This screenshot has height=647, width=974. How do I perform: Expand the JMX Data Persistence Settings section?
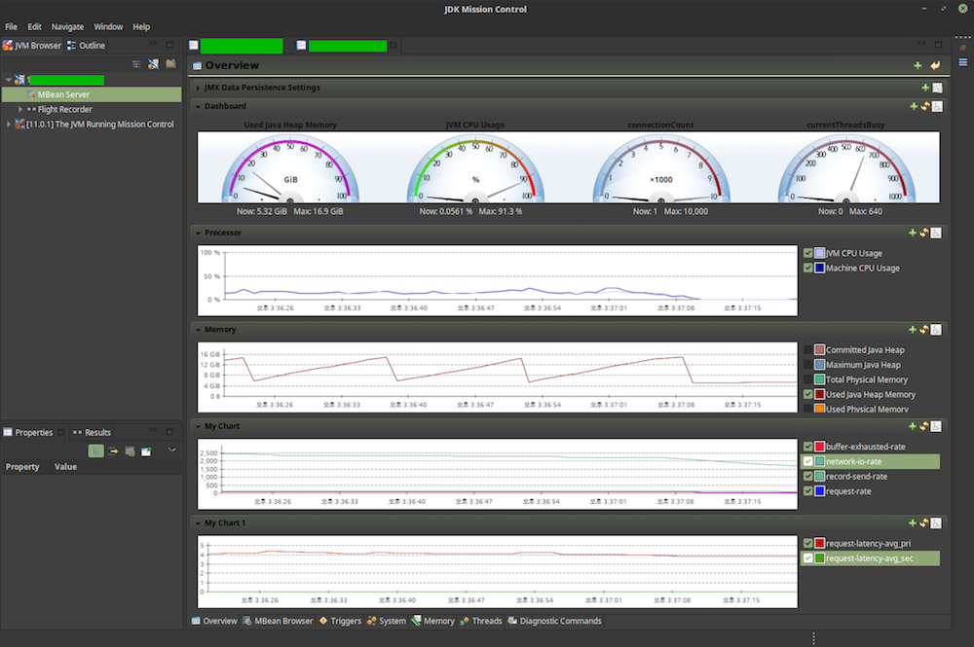[x=198, y=88]
